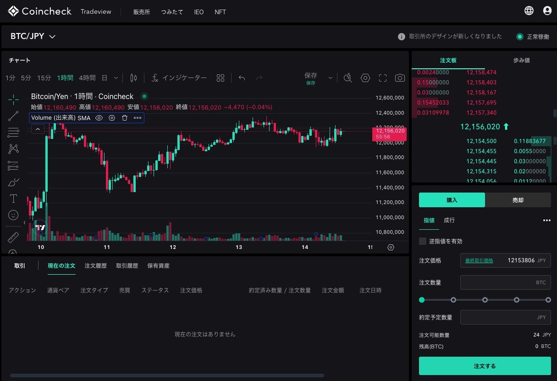Expand the BTC/JPY pair dropdown
557x381 pixels.
(x=52, y=37)
